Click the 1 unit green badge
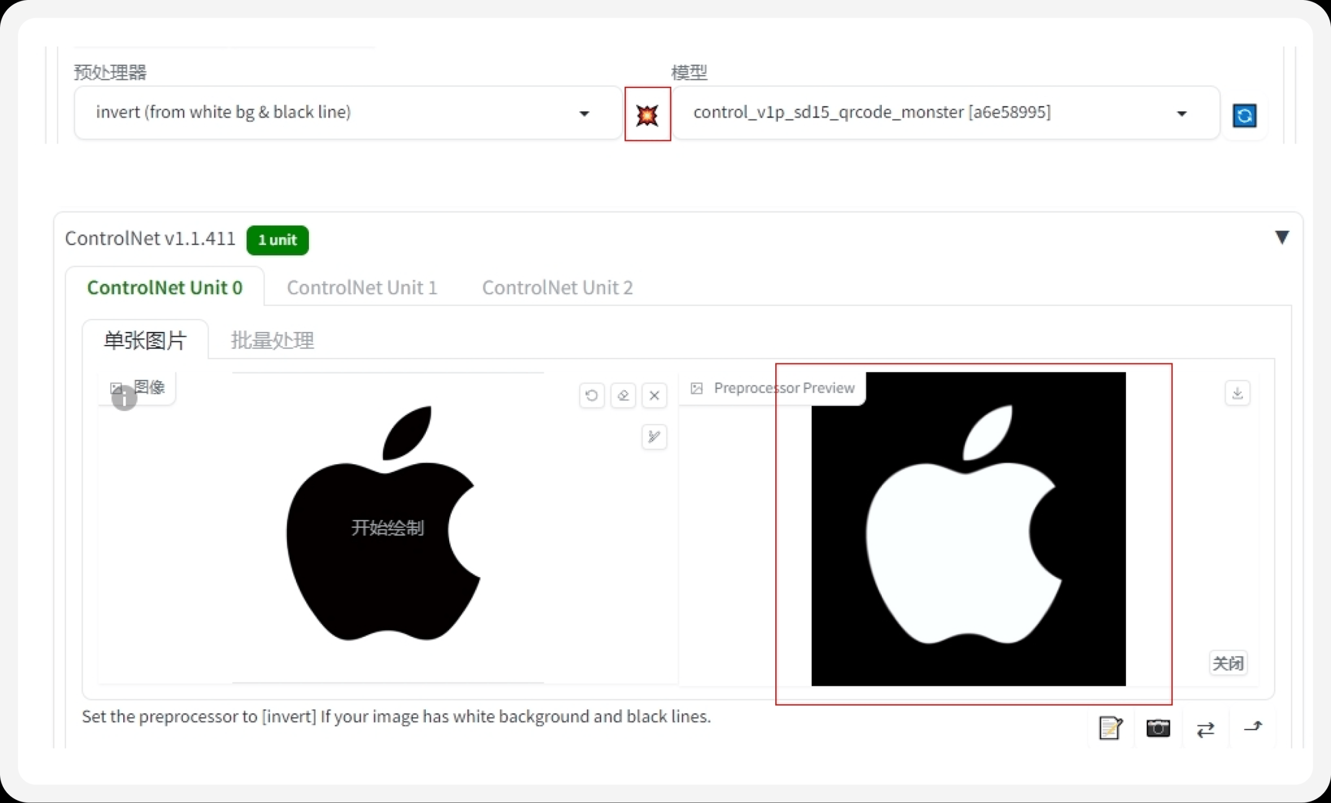 click(x=278, y=240)
